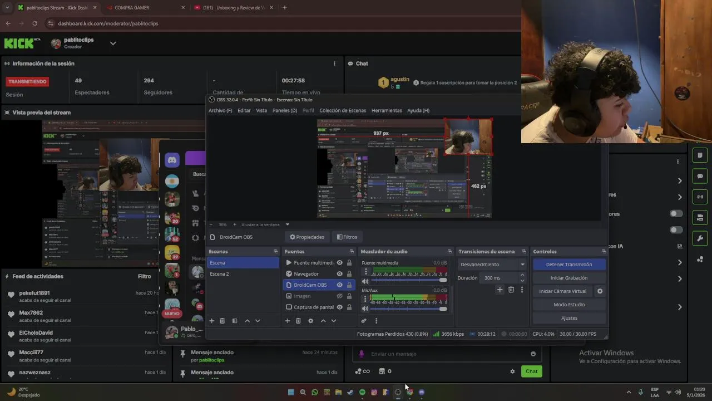This screenshot has height=401, width=712.
Task: Undock the Mezclador de audio panel icon
Action: 449,252
